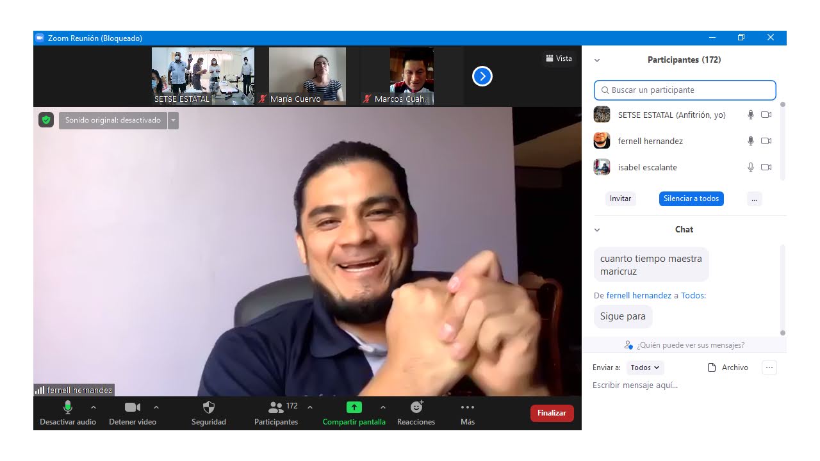Stop camera via Detener video
This screenshot has height=461, width=820.
coord(133,414)
